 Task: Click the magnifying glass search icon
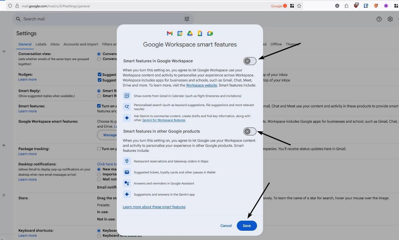18,19
